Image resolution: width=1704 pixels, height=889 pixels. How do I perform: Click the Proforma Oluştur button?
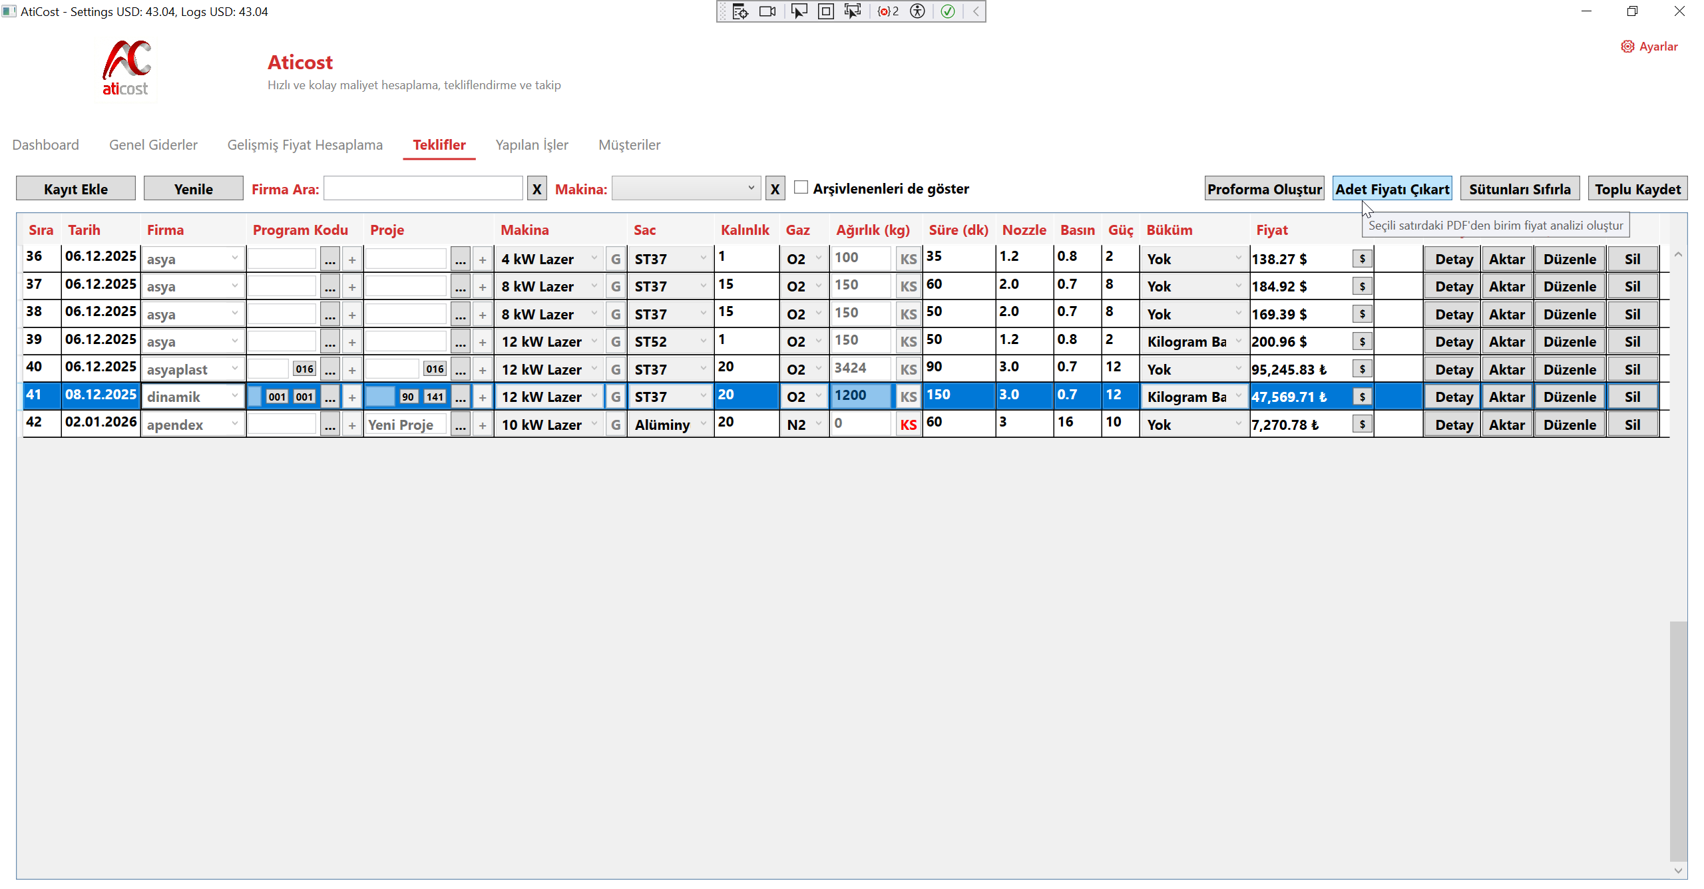[1264, 189]
